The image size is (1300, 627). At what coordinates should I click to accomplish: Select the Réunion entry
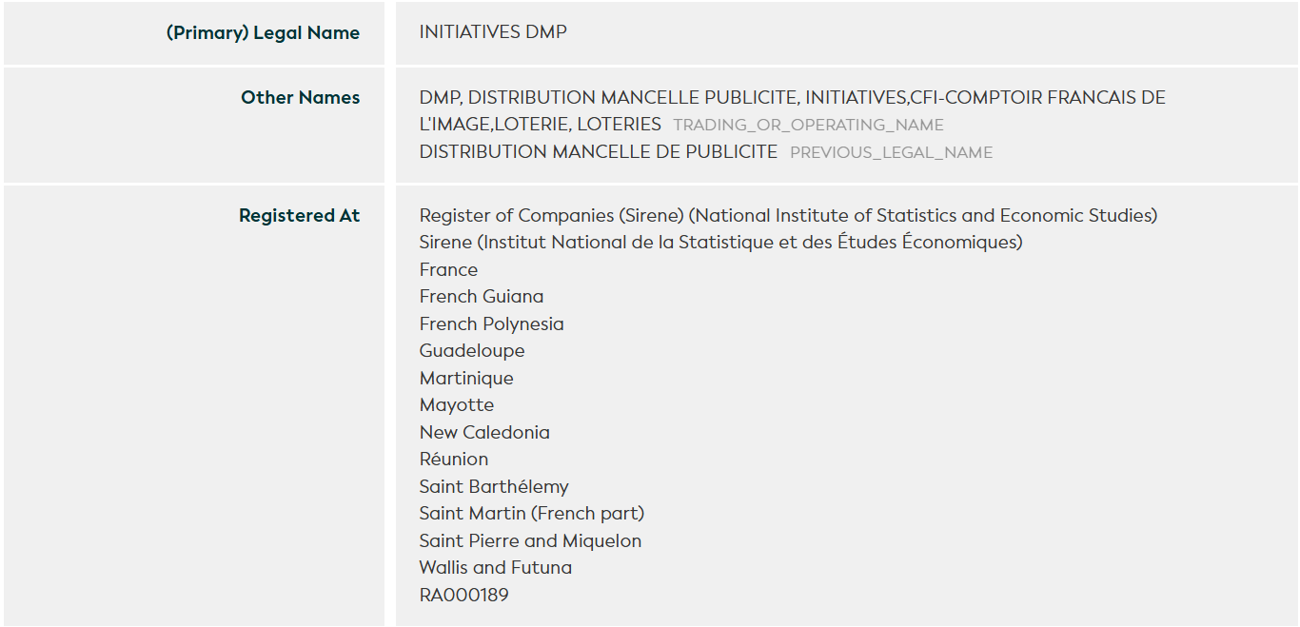(x=454, y=459)
